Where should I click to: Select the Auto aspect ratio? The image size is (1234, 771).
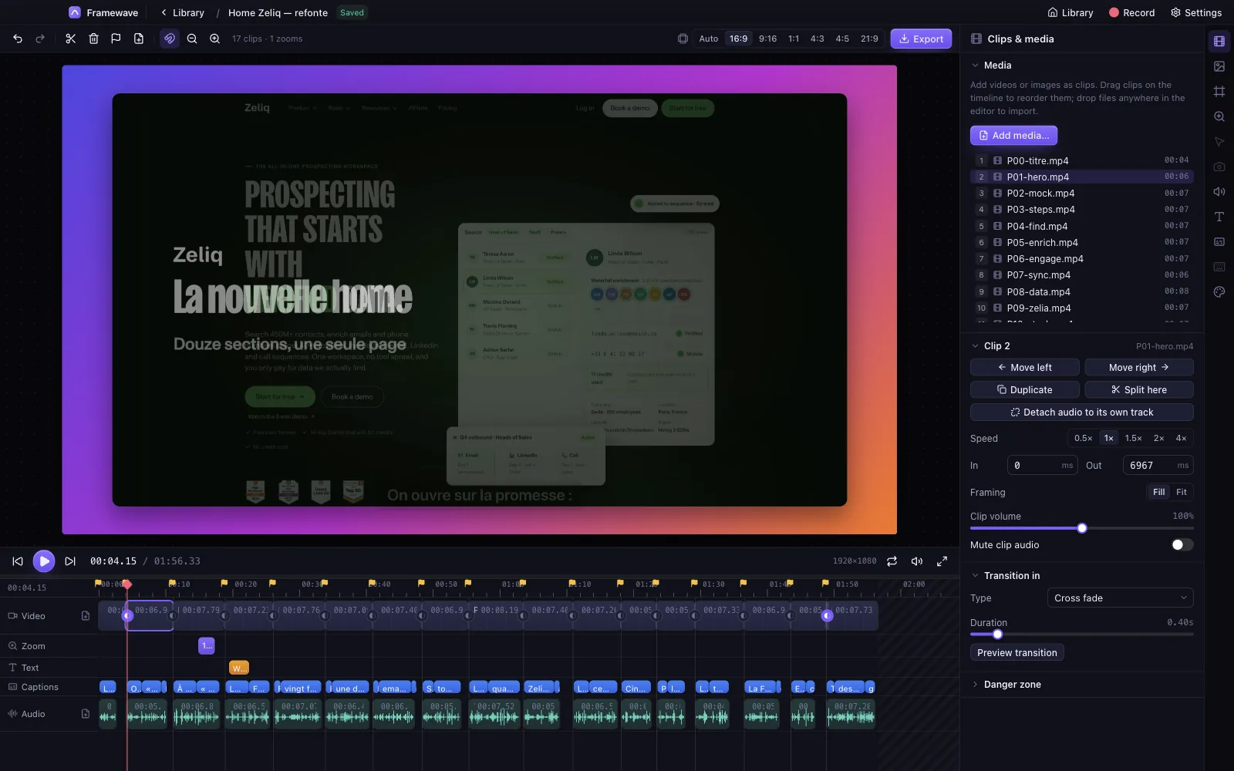click(x=709, y=39)
